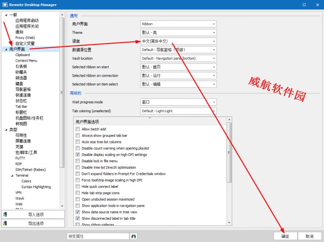Toggle Show application tools in navigation pane

(78, 205)
